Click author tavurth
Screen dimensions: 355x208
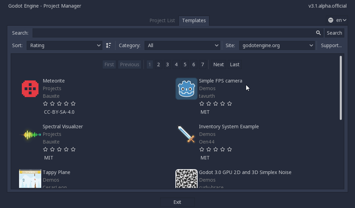point(207,96)
